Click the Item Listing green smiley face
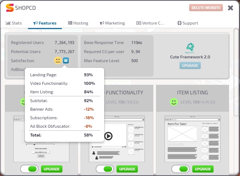The width and height of the screenshot is (240, 176). coord(174,102)
